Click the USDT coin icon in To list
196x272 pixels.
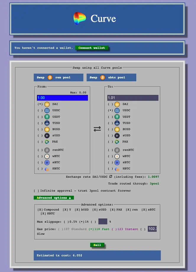pos(117,117)
